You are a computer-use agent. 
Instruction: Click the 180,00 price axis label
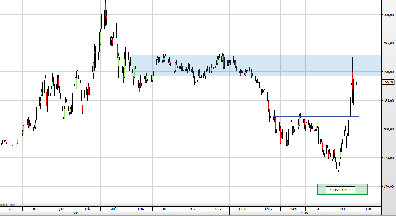point(388,129)
